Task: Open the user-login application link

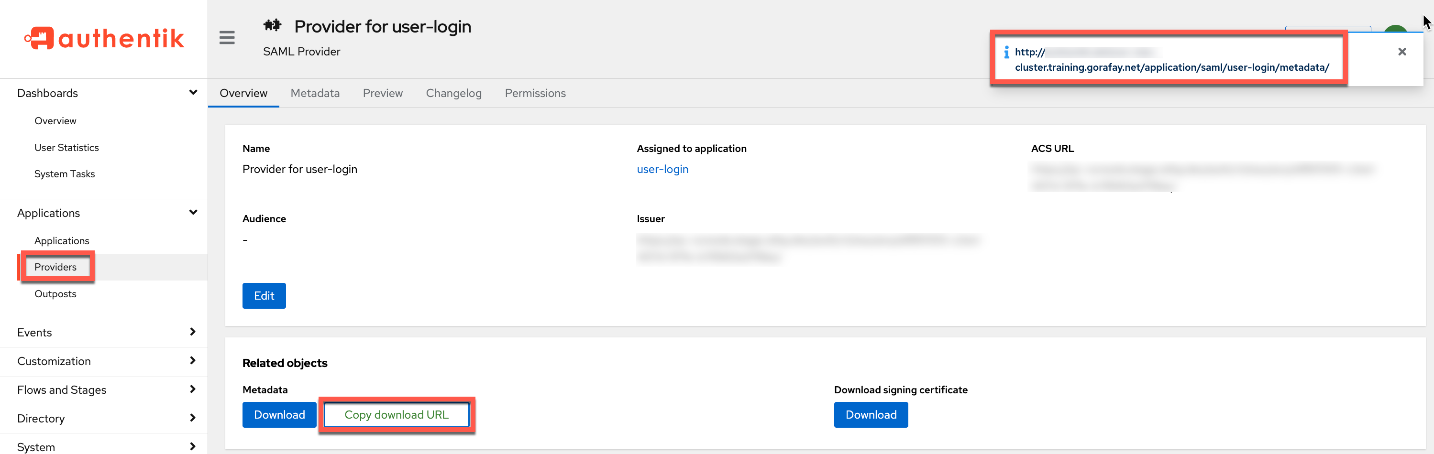Action: click(662, 169)
